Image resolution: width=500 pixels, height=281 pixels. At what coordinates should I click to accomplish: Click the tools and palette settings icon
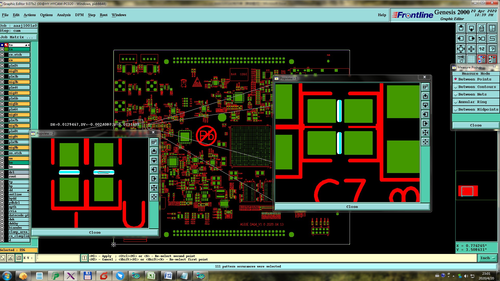coord(461,59)
